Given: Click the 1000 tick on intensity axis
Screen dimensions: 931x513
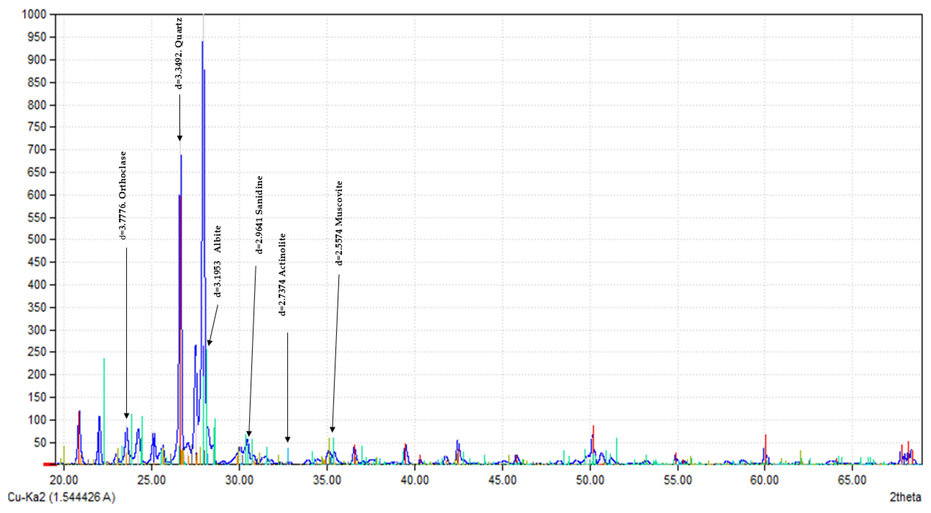Looking at the screenshot, I should click(34, 15).
